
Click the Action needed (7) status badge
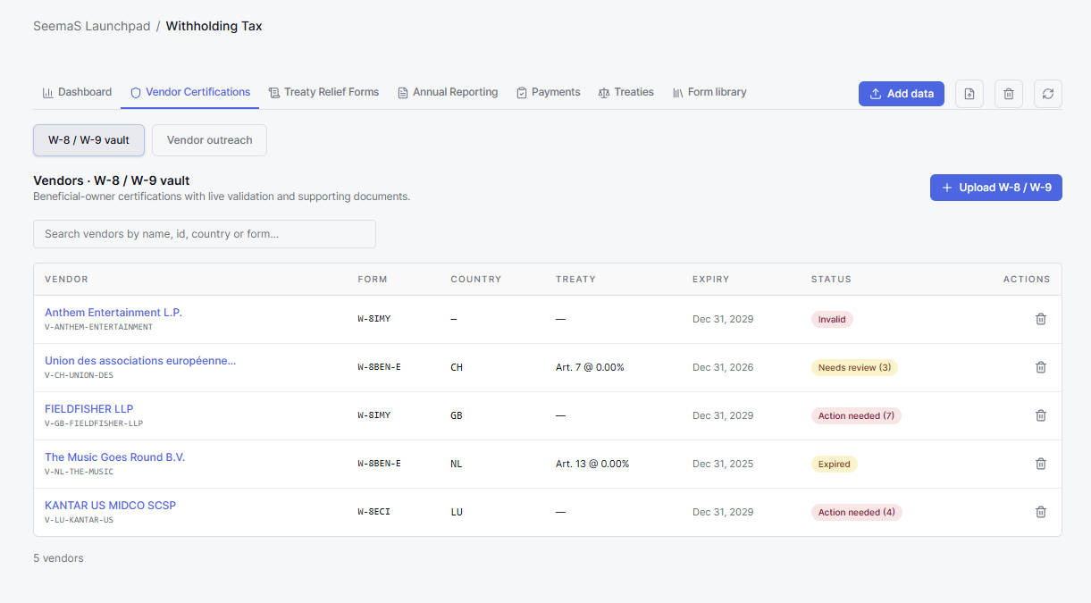click(x=856, y=415)
